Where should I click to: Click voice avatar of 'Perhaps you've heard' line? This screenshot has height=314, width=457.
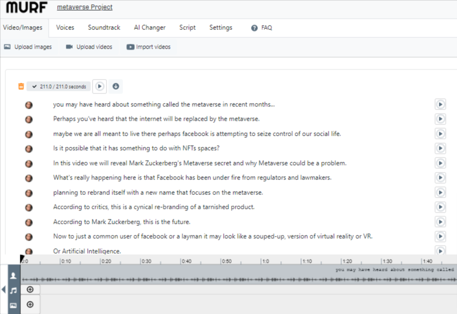pyautogui.click(x=28, y=120)
